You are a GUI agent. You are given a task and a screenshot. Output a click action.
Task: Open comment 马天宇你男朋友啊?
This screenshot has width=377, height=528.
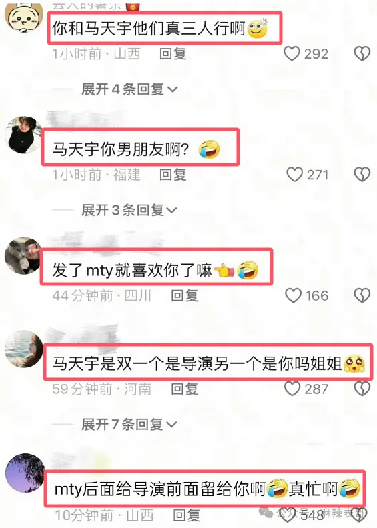[x=141, y=147]
